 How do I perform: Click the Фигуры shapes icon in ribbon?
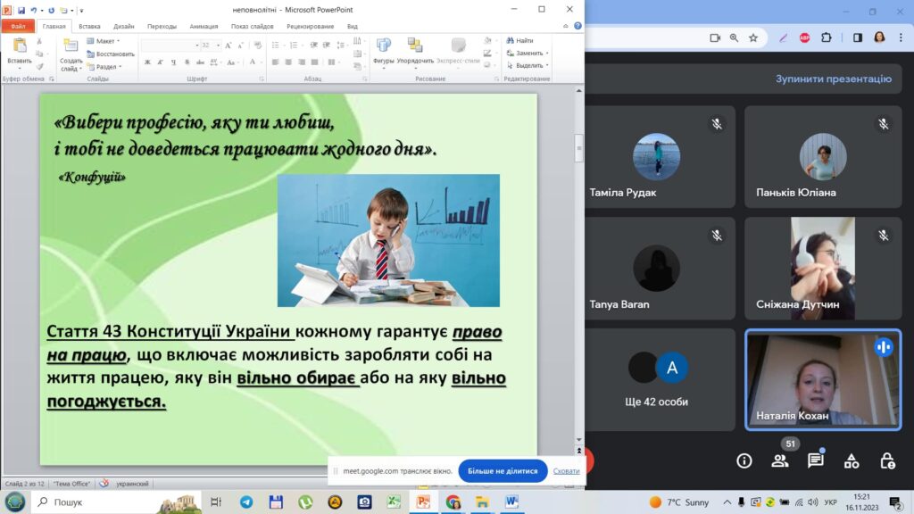384,51
